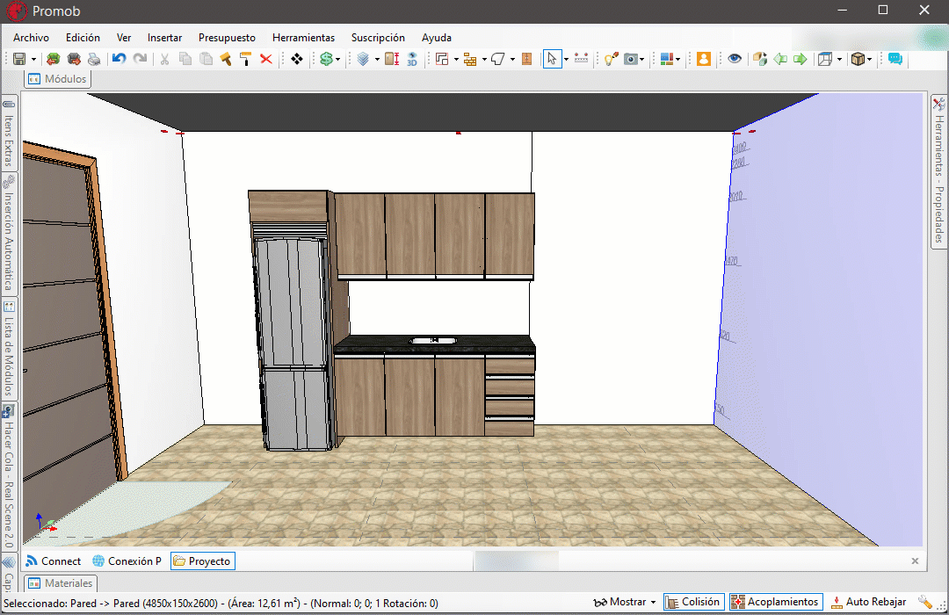
Task: Select the paint brush tool
Action: click(x=226, y=59)
